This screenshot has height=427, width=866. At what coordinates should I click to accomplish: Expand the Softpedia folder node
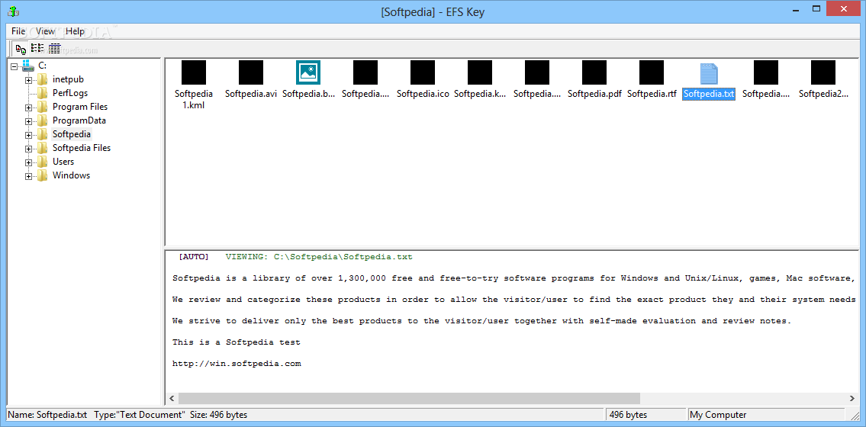coord(28,135)
